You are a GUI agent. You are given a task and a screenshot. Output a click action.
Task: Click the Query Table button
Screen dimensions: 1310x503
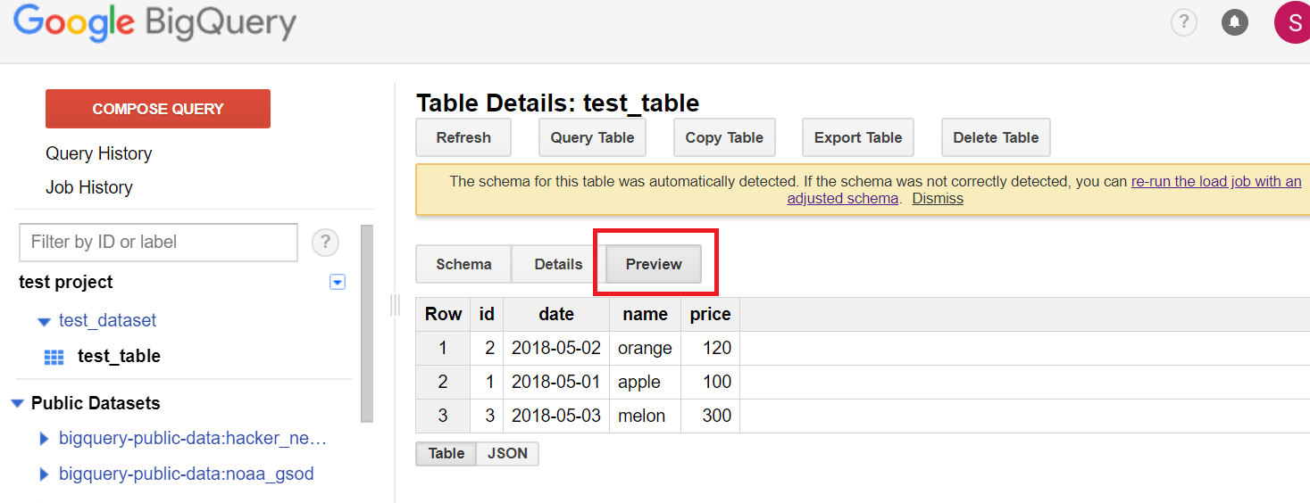592,137
